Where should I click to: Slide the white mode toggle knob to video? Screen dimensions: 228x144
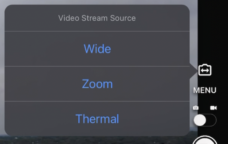pyautogui.click(x=200, y=120)
